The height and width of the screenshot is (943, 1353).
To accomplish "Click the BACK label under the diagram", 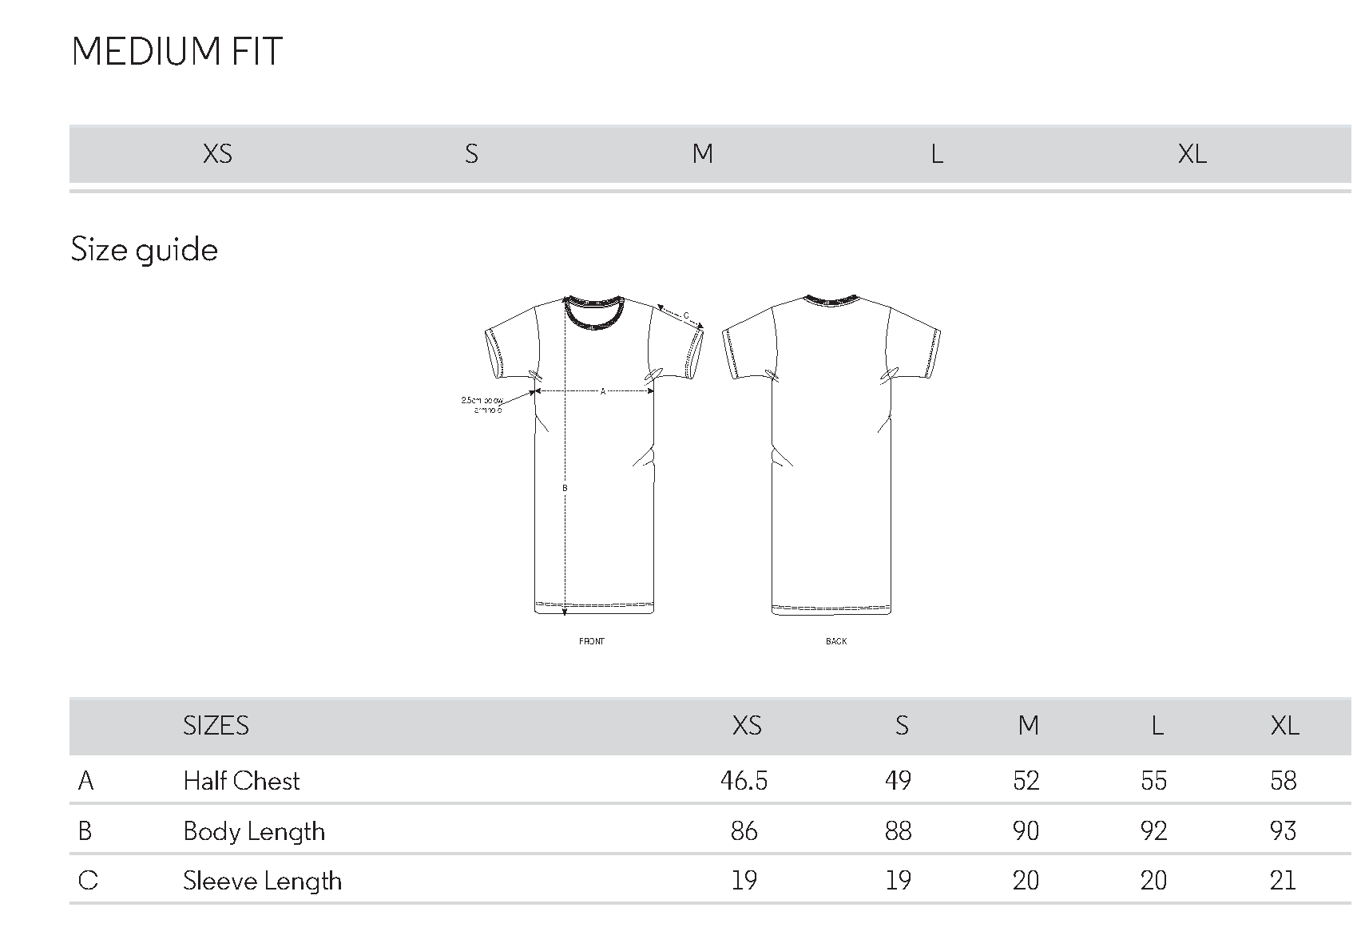I will pyautogui.click(x=836, y=641).
